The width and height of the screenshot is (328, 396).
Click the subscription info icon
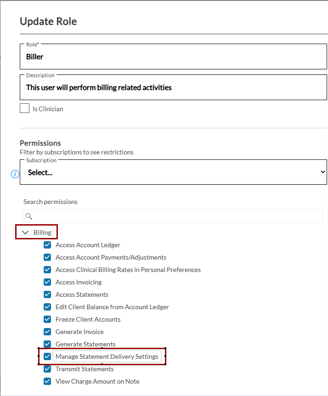pos(15,174)
